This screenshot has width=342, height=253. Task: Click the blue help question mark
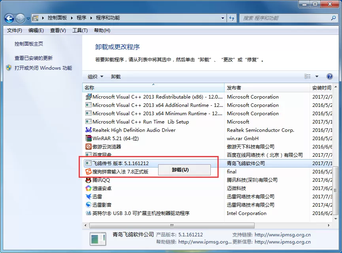330,76
